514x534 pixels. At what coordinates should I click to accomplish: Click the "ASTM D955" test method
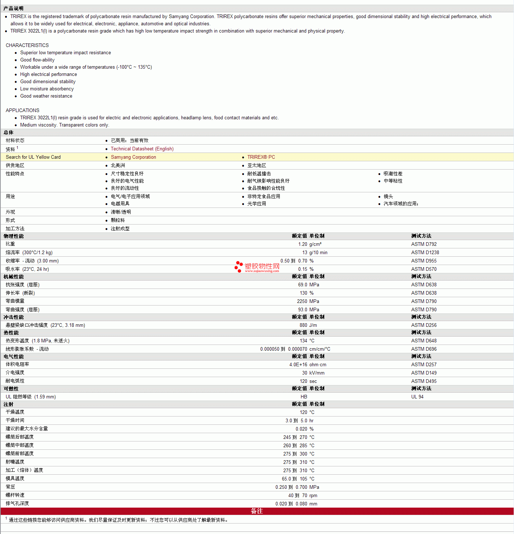tap(424, 261)
